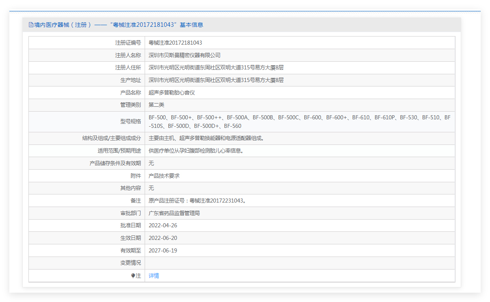Click the effective date 2022-06-20
This screenshot has width=490, height=302.
pyautogui.click(x=163, y=238)
